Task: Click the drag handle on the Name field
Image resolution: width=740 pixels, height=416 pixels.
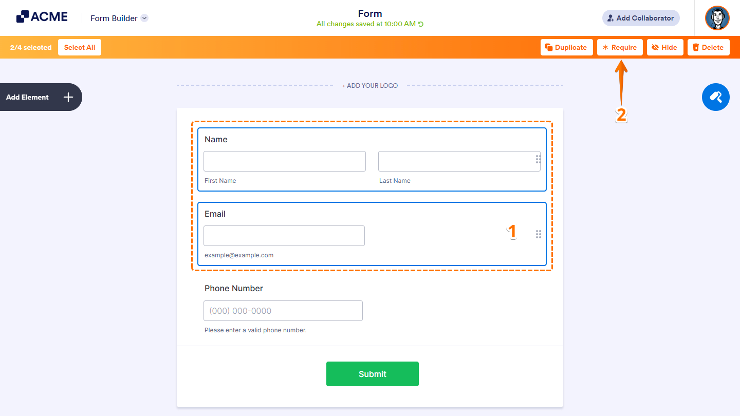Action: click(x=539, y=159)
